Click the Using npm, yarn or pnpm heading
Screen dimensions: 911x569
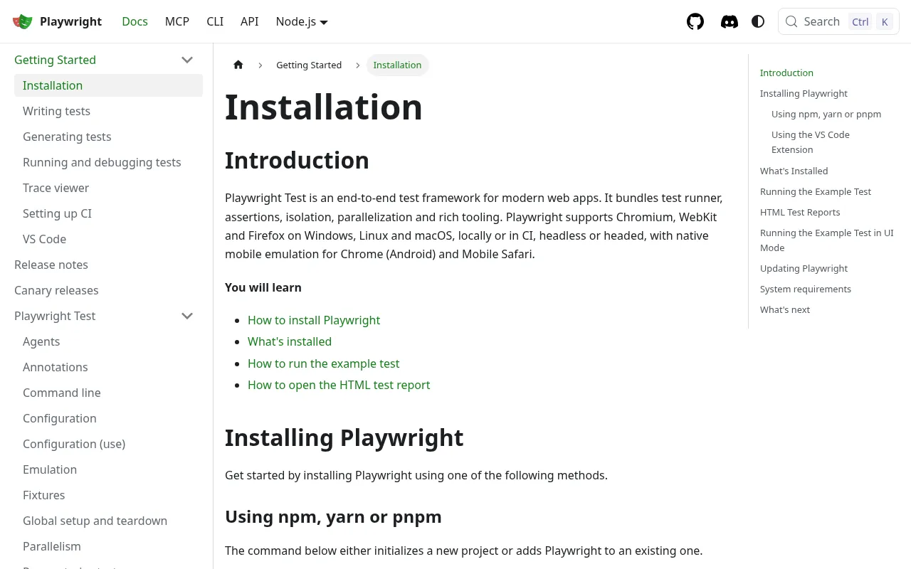coord(333,516)
